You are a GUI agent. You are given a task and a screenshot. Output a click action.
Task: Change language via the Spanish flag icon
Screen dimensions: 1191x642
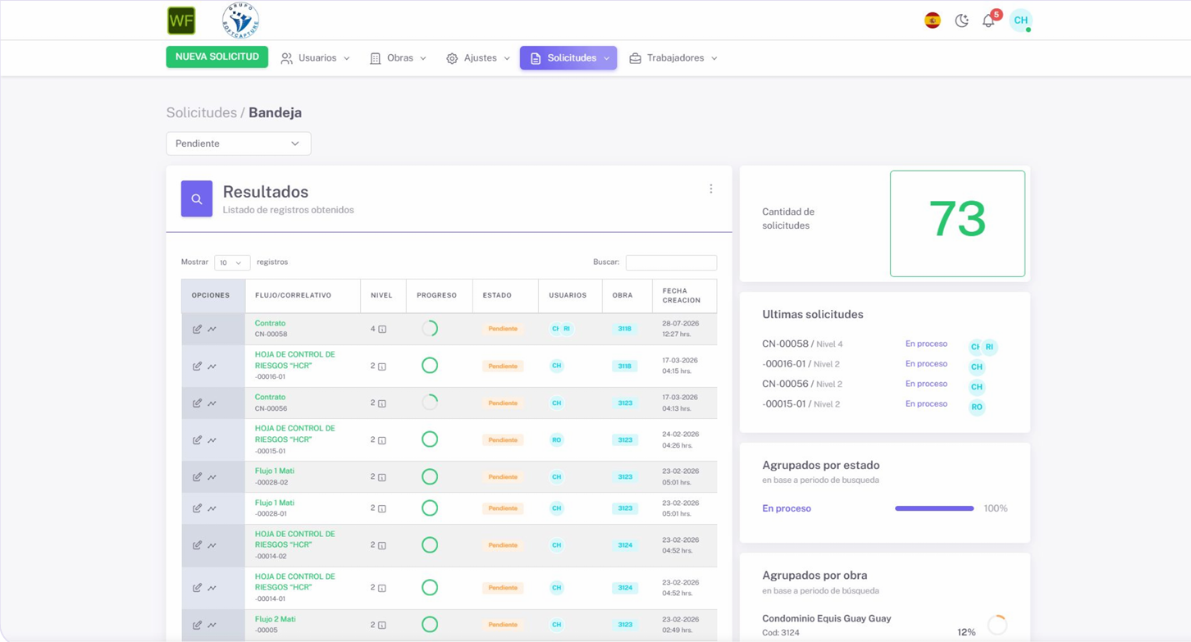point(933,20)
